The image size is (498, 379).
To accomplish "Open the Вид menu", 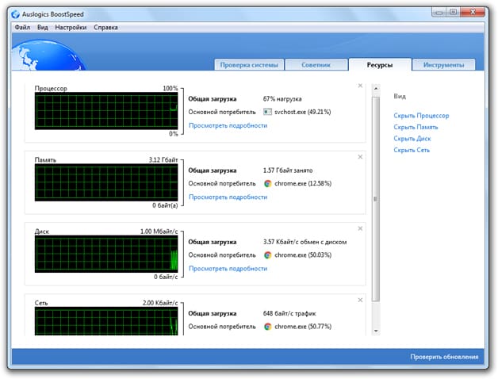I will pyautogui.click(x=43, y=27).
